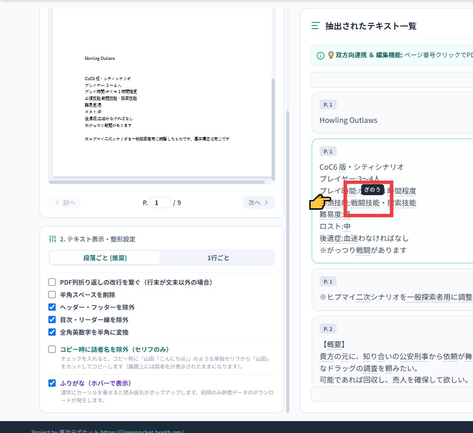Click the P.2 badge above 【概要】
Viewport: 473px width, 433px height.
click(328, 329)
